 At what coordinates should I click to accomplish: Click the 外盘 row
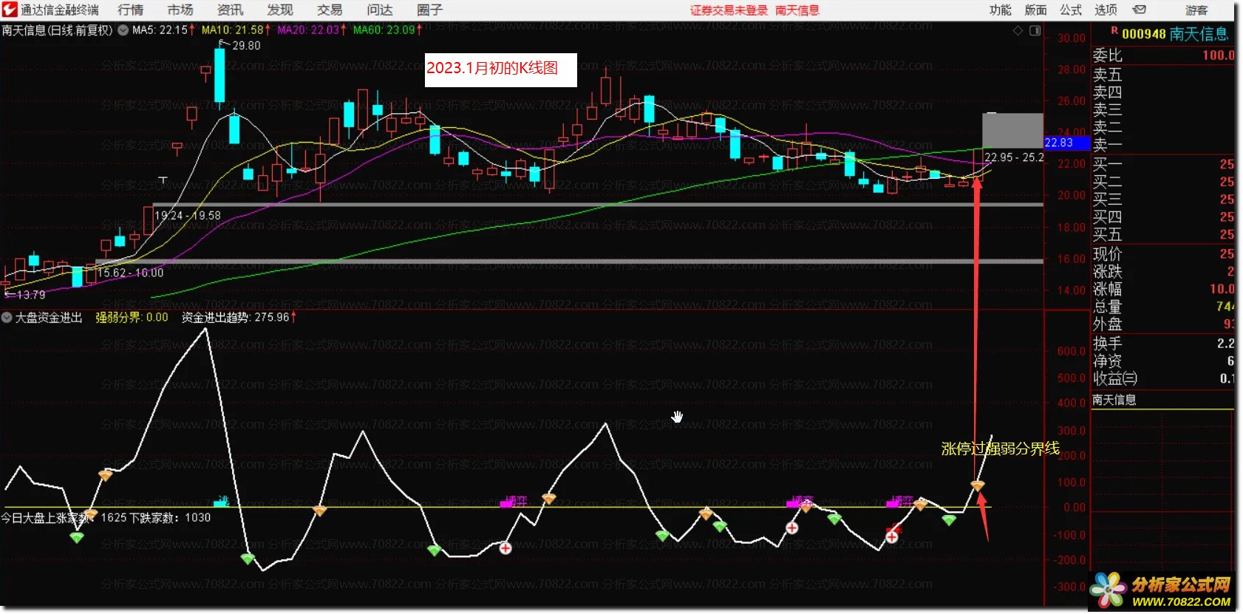[x=1162, y=324]
